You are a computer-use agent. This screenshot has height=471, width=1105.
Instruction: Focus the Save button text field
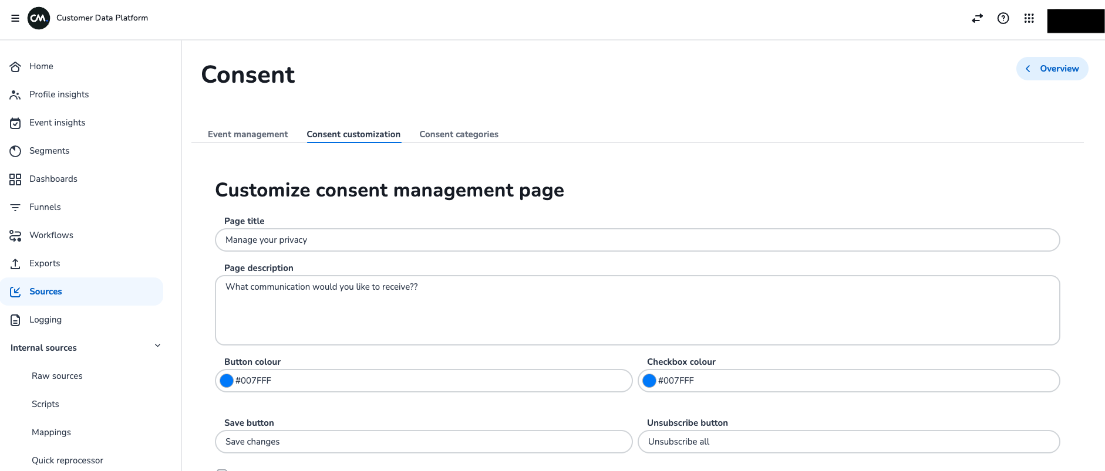coord(424,442)
